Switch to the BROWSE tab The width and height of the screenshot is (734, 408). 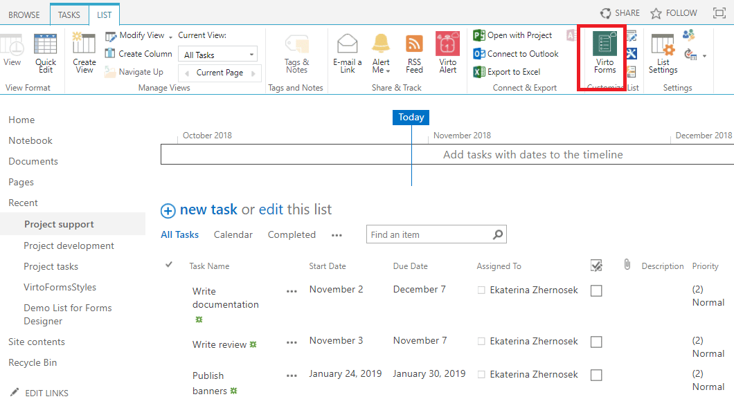click(x=24, y=13)
